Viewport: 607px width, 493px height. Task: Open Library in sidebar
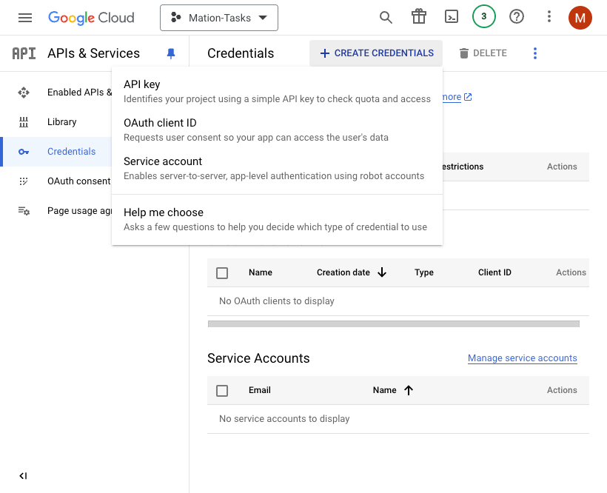(57, 122)
